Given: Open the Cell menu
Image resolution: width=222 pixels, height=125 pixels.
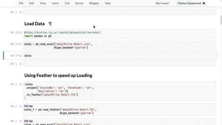Looking at the screenshot, I should point(67,3).
